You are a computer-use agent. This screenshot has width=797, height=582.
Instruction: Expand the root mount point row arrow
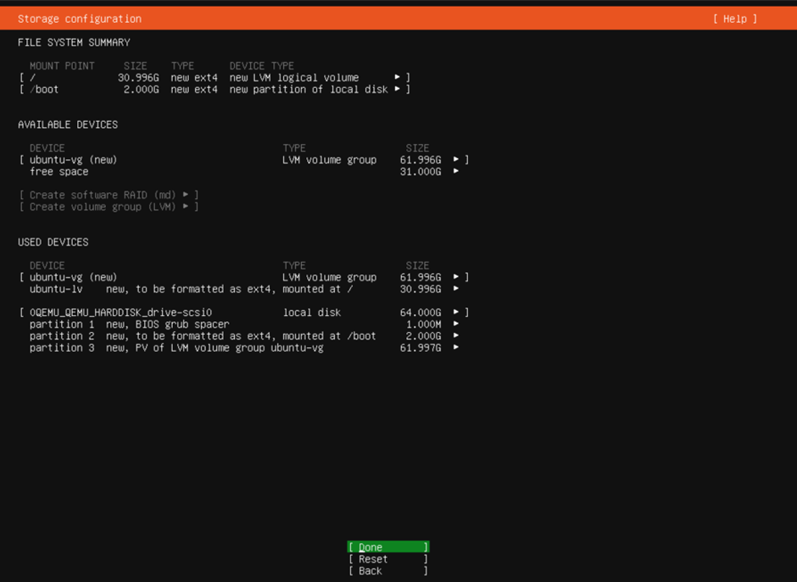[x=397, y=77]
